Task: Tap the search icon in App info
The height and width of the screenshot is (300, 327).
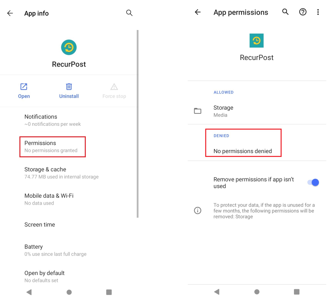Action: point(129,13)
